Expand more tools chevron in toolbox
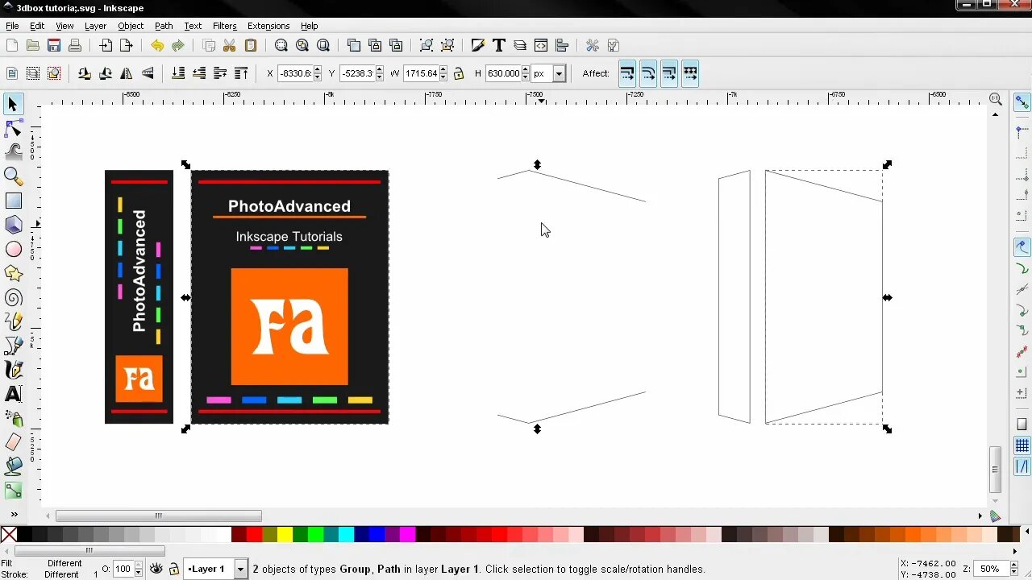1032x580 pixels. click(x=13, y=515)
